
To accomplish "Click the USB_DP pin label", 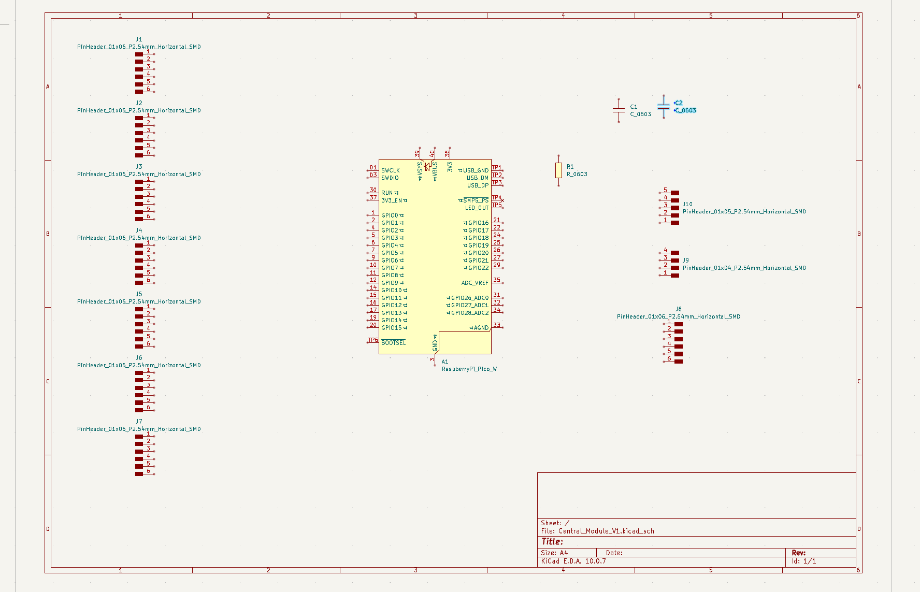I will tap(478, 185).
